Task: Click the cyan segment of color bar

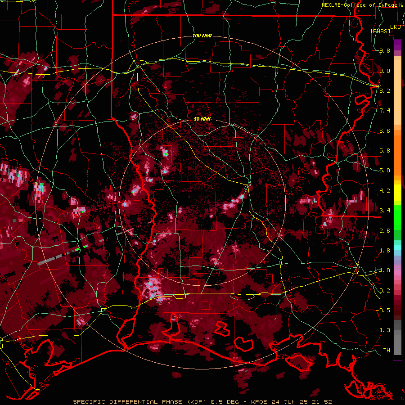Action: (397, 247)
